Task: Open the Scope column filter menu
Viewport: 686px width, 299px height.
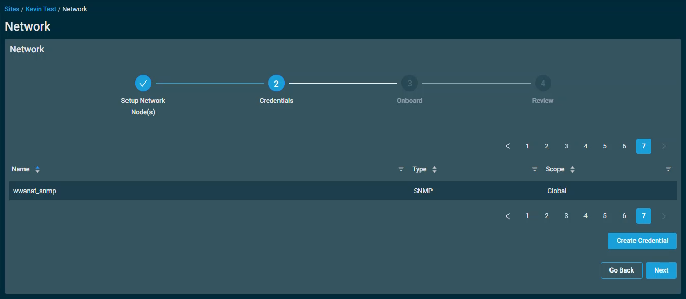Action: coord(668,169)
